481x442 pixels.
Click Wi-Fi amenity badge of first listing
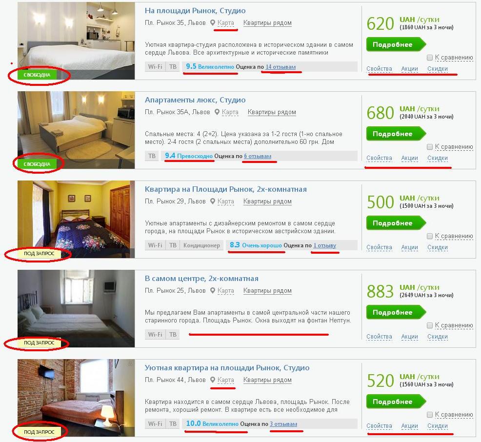click(x=155, y=66)
